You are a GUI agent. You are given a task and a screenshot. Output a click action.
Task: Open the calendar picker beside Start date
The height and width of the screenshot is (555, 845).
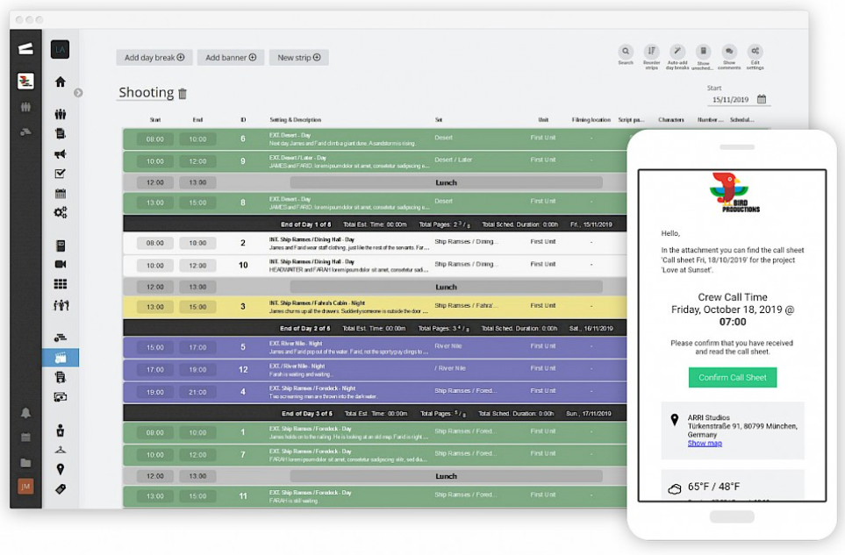click(762, 99)
